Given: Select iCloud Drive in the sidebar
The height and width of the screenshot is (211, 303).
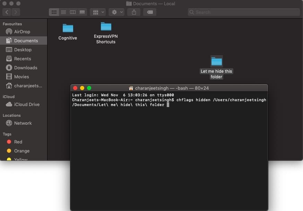Looking at the screenshot, I should pyautogui.click(x=24, y=104).
